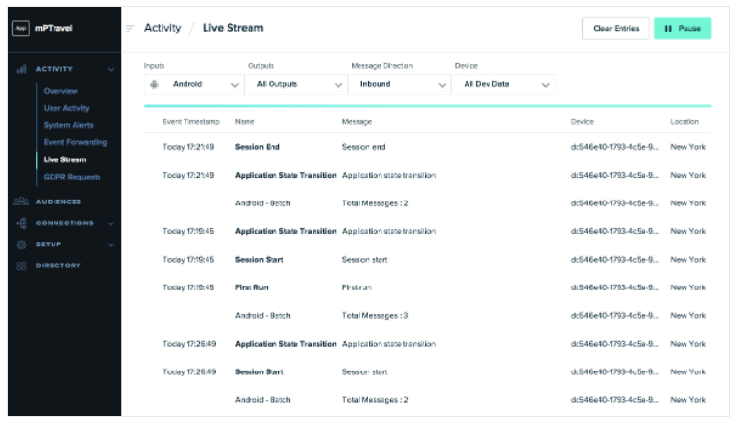Click the Directory grid icon
Image resolution: width=740 pixels, height=424 pixels.
[x=20, y=265]
